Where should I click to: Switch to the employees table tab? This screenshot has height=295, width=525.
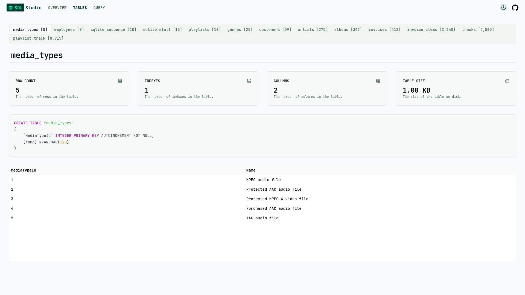[x=69, y=29]
